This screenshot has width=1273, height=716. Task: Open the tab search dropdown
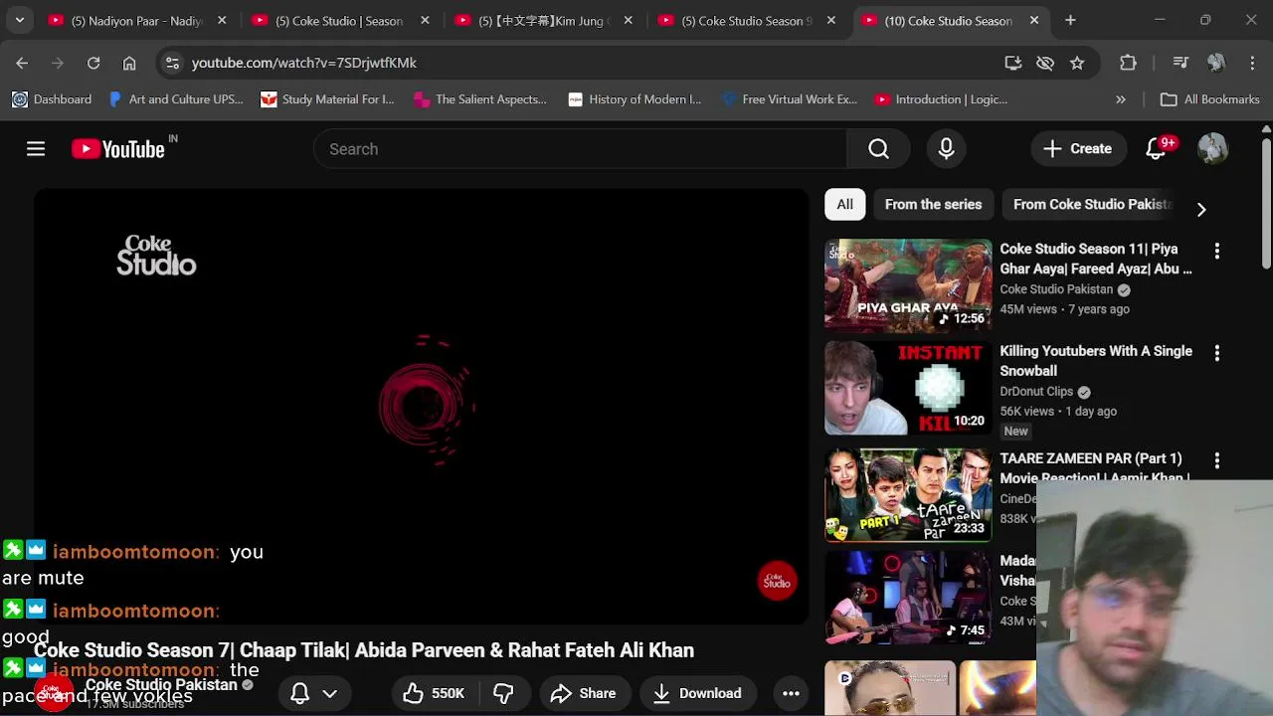19,20
